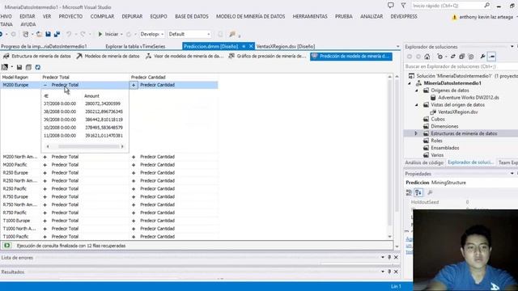Open the VentasXRegion.dsv [Diseño] document tab

pos(286,47)
